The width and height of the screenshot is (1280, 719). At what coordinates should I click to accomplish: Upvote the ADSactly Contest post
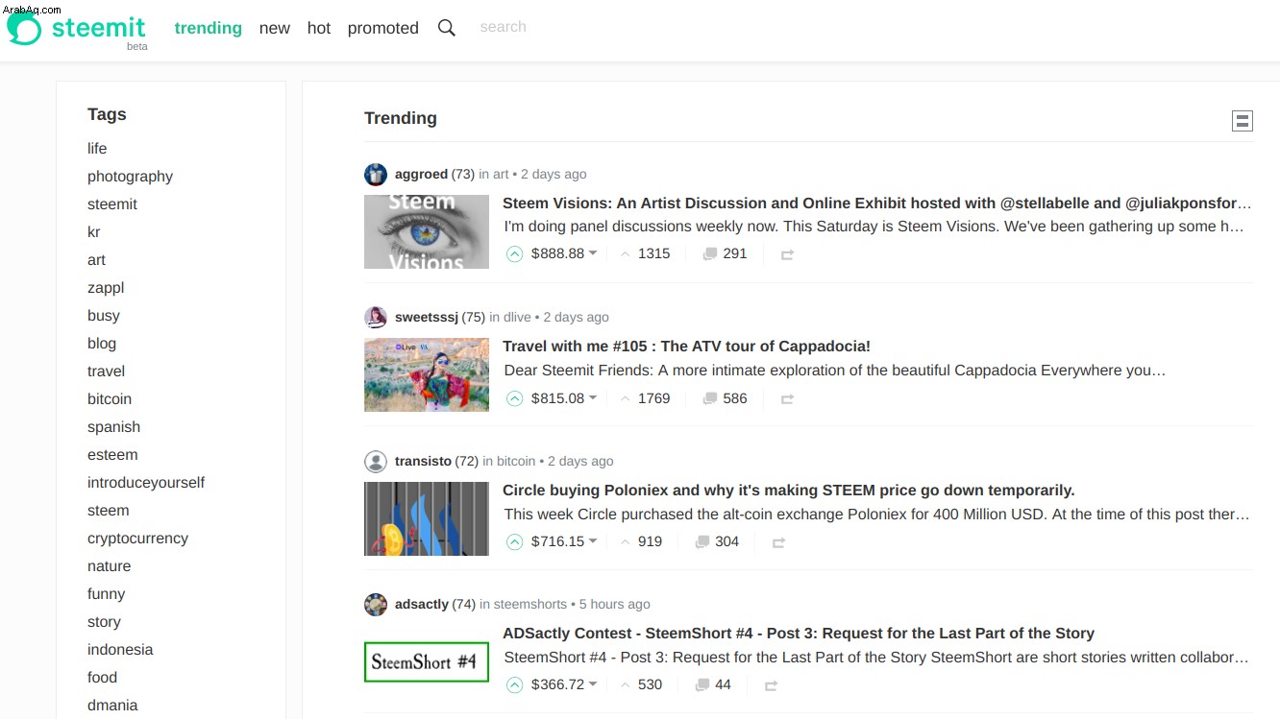pyautogui.click(x=515, y=685)
